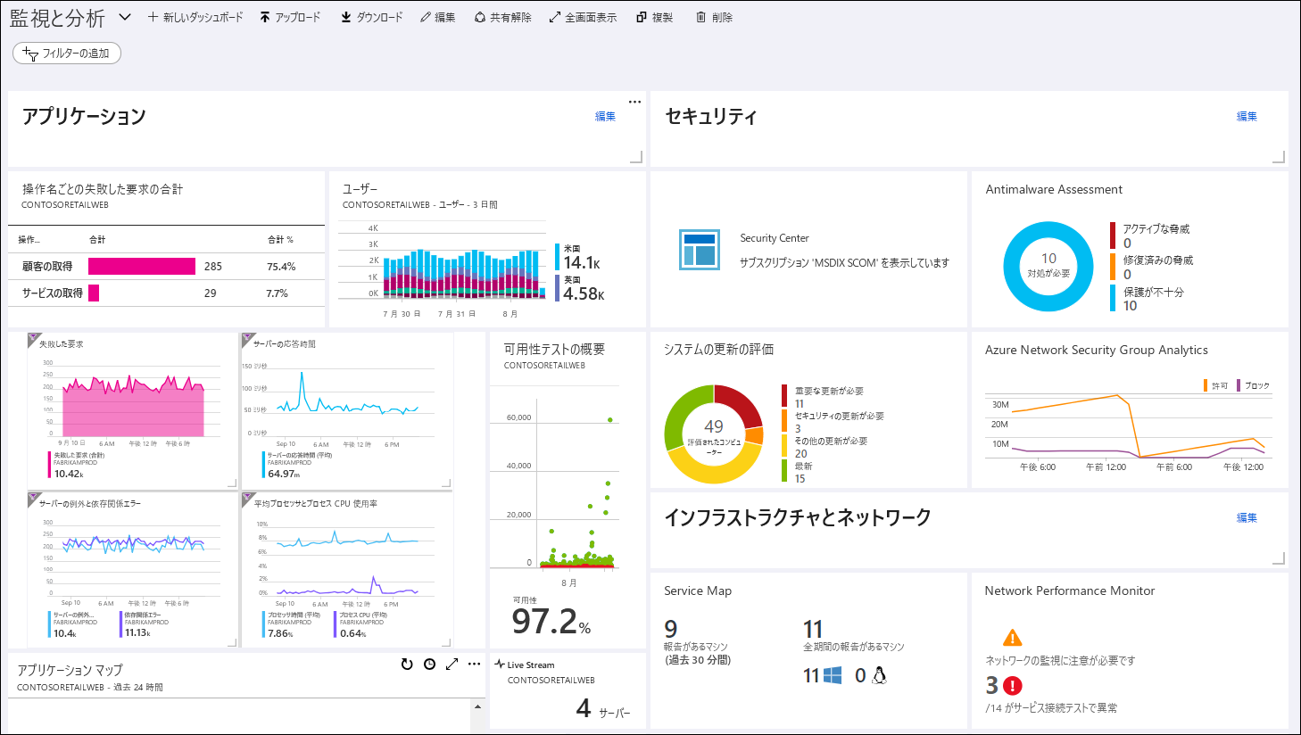Click the 英国 4.58K users legend

click(x=580, y=288)
